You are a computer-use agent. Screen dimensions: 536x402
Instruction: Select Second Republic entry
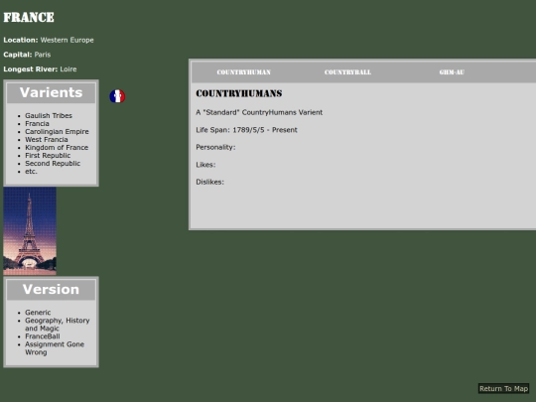[x=53, y=164]
